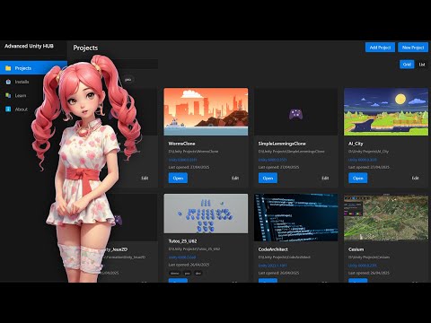Click the New Project button

[413, 48]
